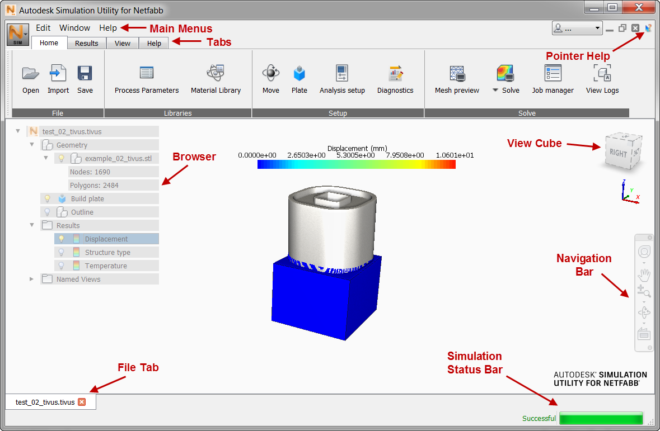Toggle Build plate visibility bulb

pos(48,198)
